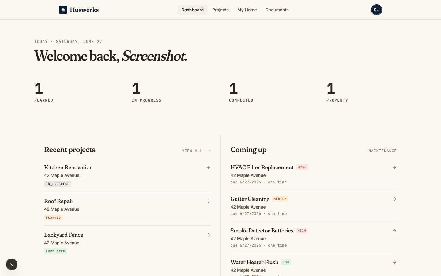Click the Recent projects heading
This screenshot has height=276, width=441.
70,150
